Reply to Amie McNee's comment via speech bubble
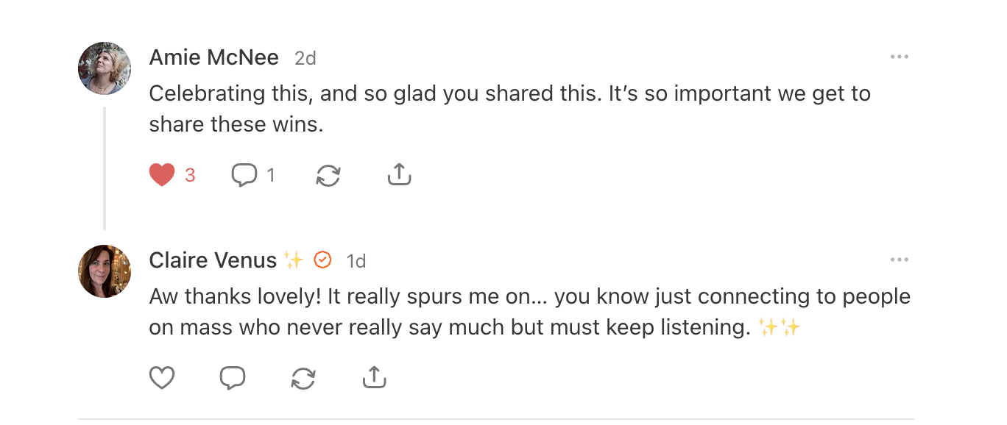The height and width of the screenshot is (425, 1007). (244, 175)
